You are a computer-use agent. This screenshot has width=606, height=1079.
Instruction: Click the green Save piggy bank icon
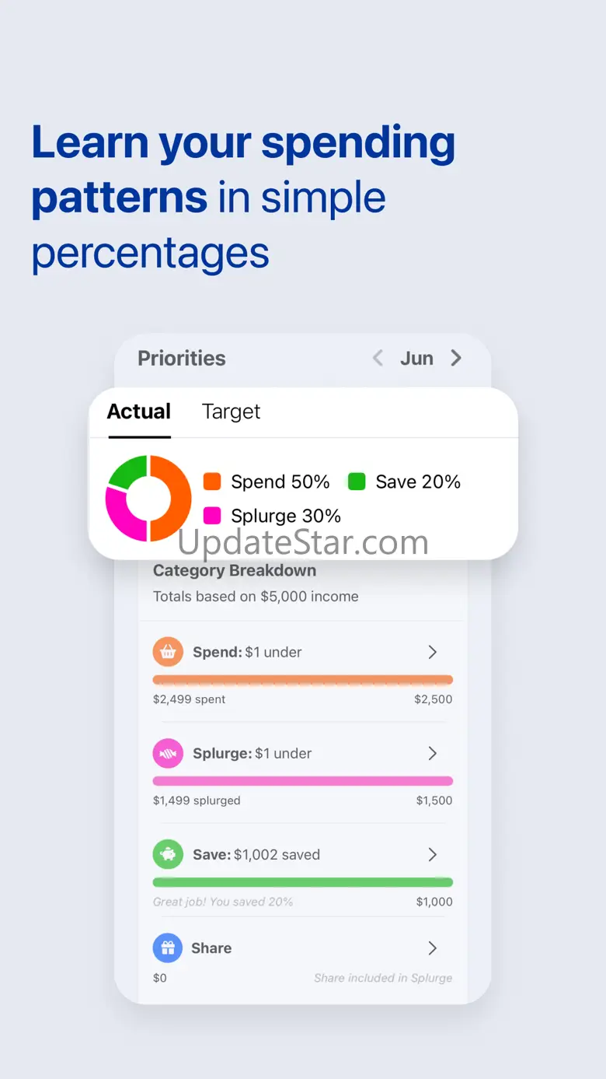tap(168, 854)
